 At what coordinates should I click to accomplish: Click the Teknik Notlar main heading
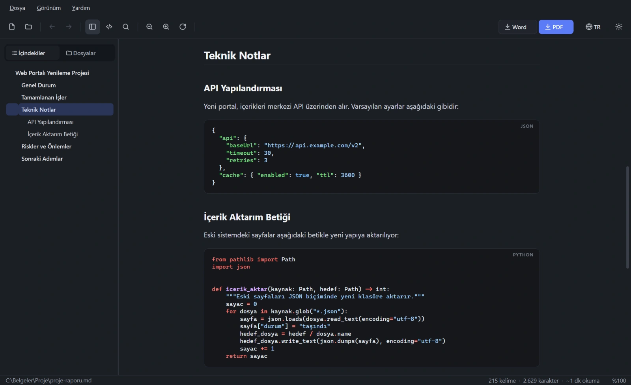[x=237, y=56]
